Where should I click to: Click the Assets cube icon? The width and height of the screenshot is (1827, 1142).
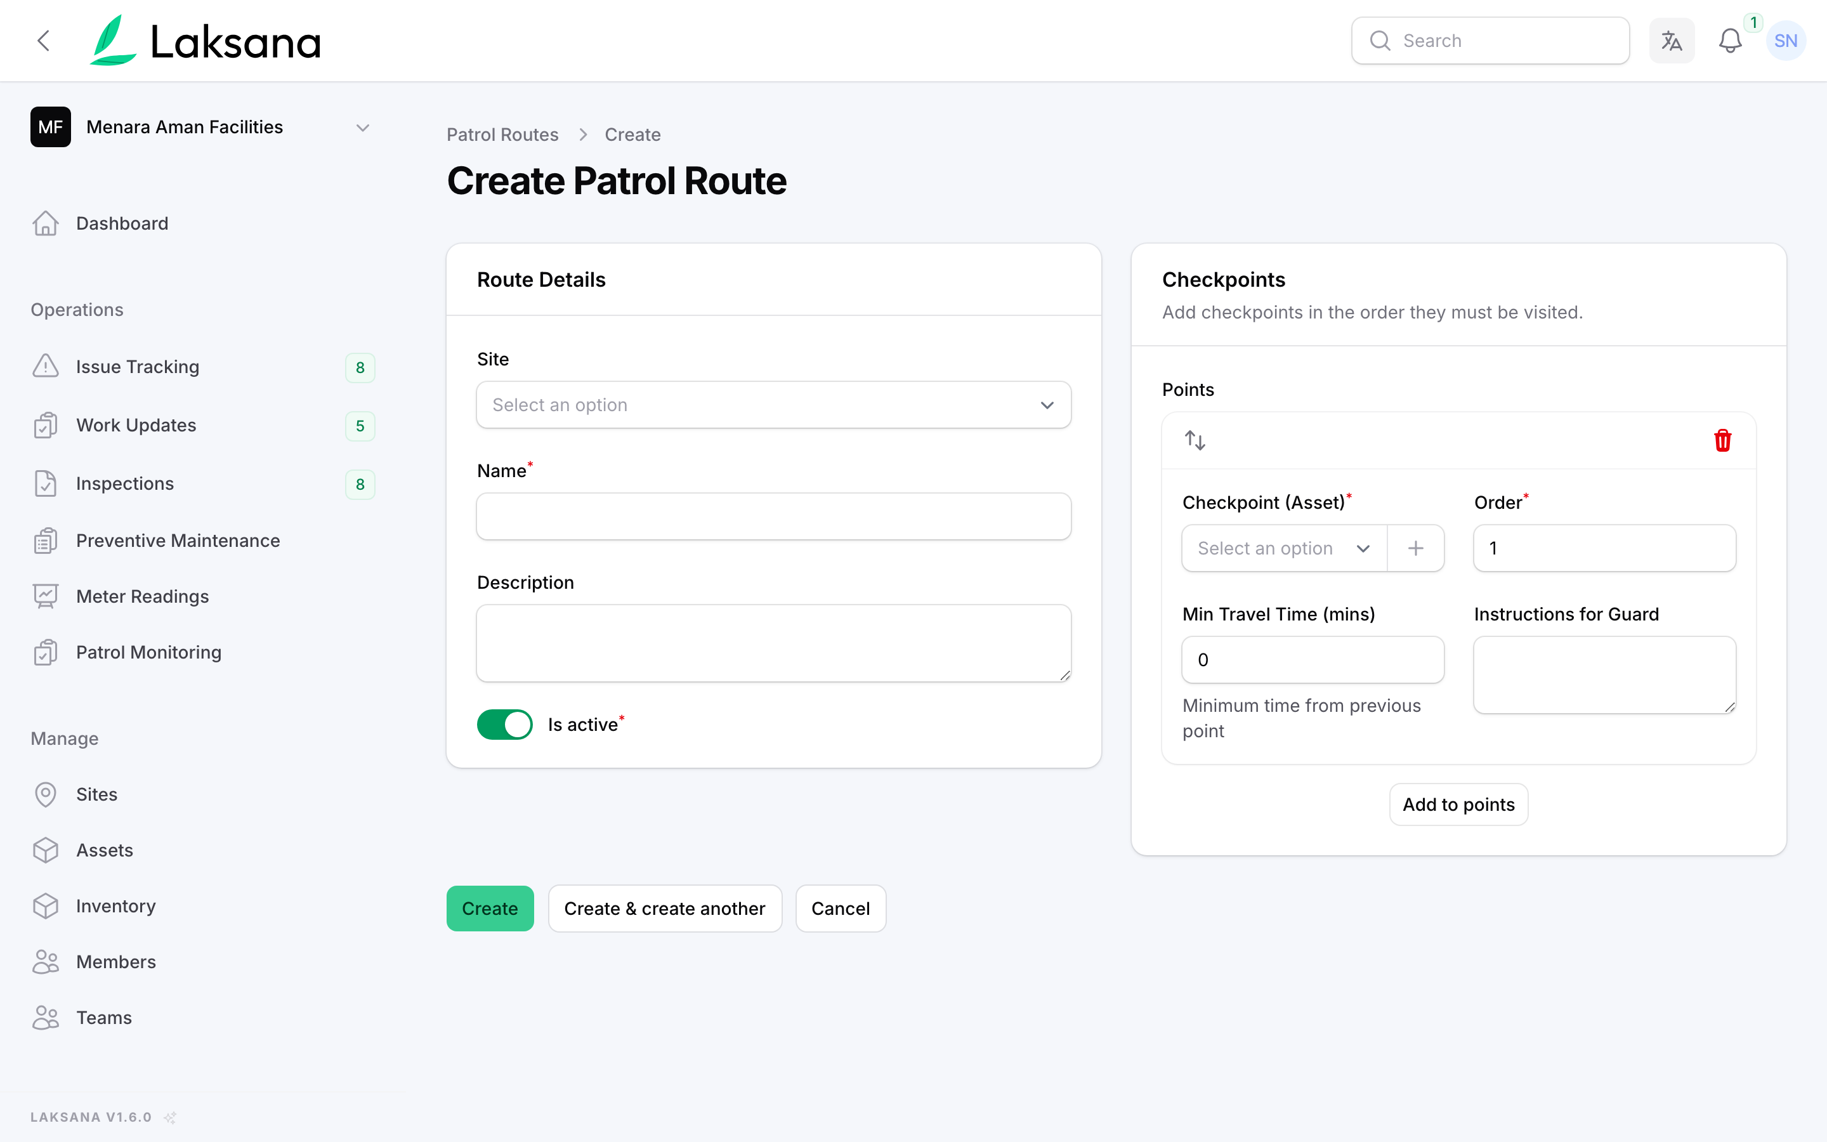[45, 850]
